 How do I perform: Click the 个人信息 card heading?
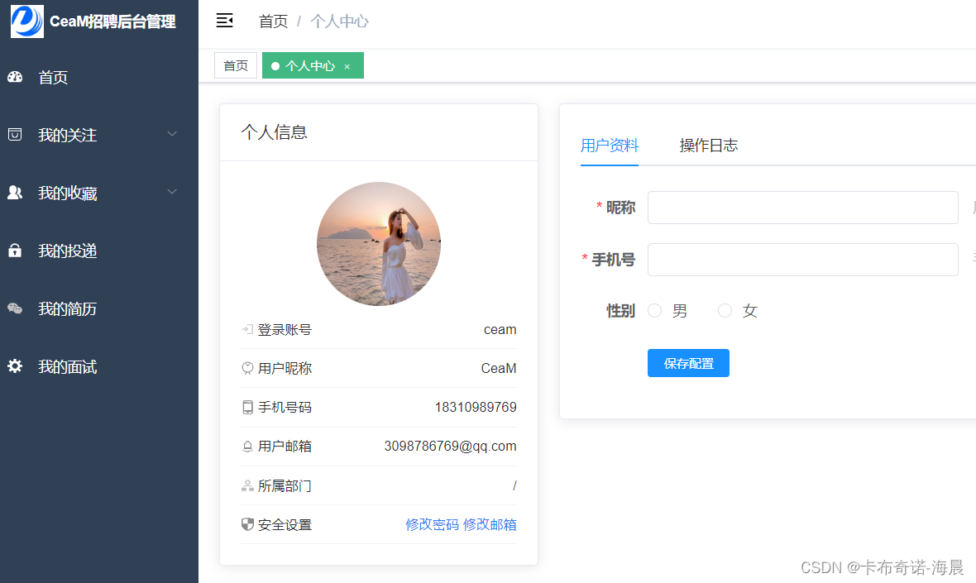(x=274, y=132)
